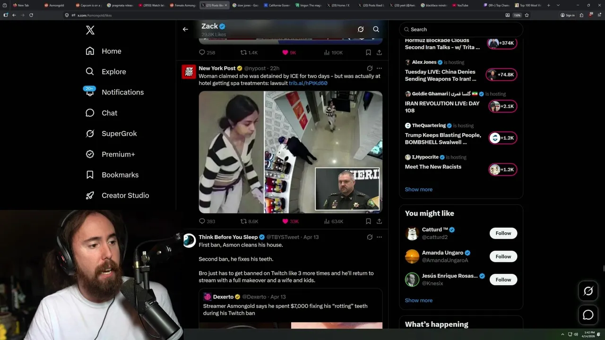Click browser Sign in button
This screenshot has height=340, width=605.
pyautogui.click(x=568, y=15)
